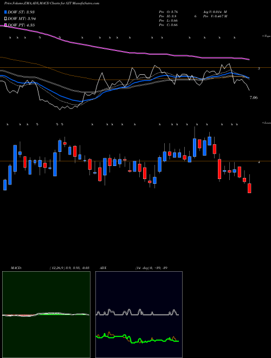
Task: Click the 'Avg V: 0.014 M' volume text
Action: (x=215, y=12)
